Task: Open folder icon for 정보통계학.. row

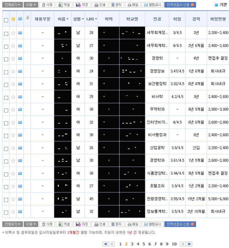Action: click(20, 211)
